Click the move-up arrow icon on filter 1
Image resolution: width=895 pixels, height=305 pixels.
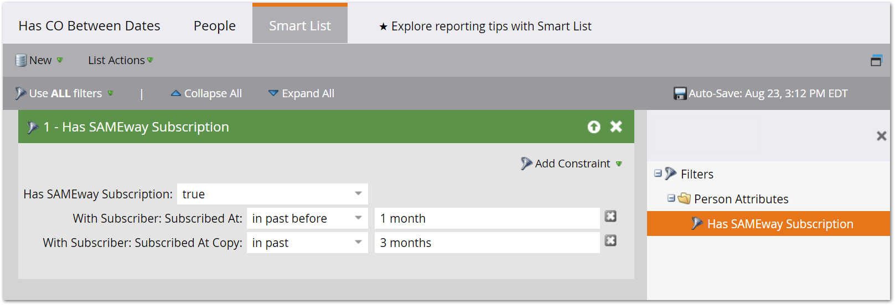(594, 127)
